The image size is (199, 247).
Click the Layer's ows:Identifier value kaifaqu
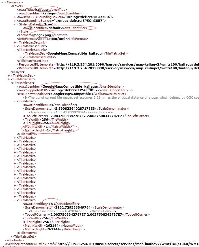point(49,13)
